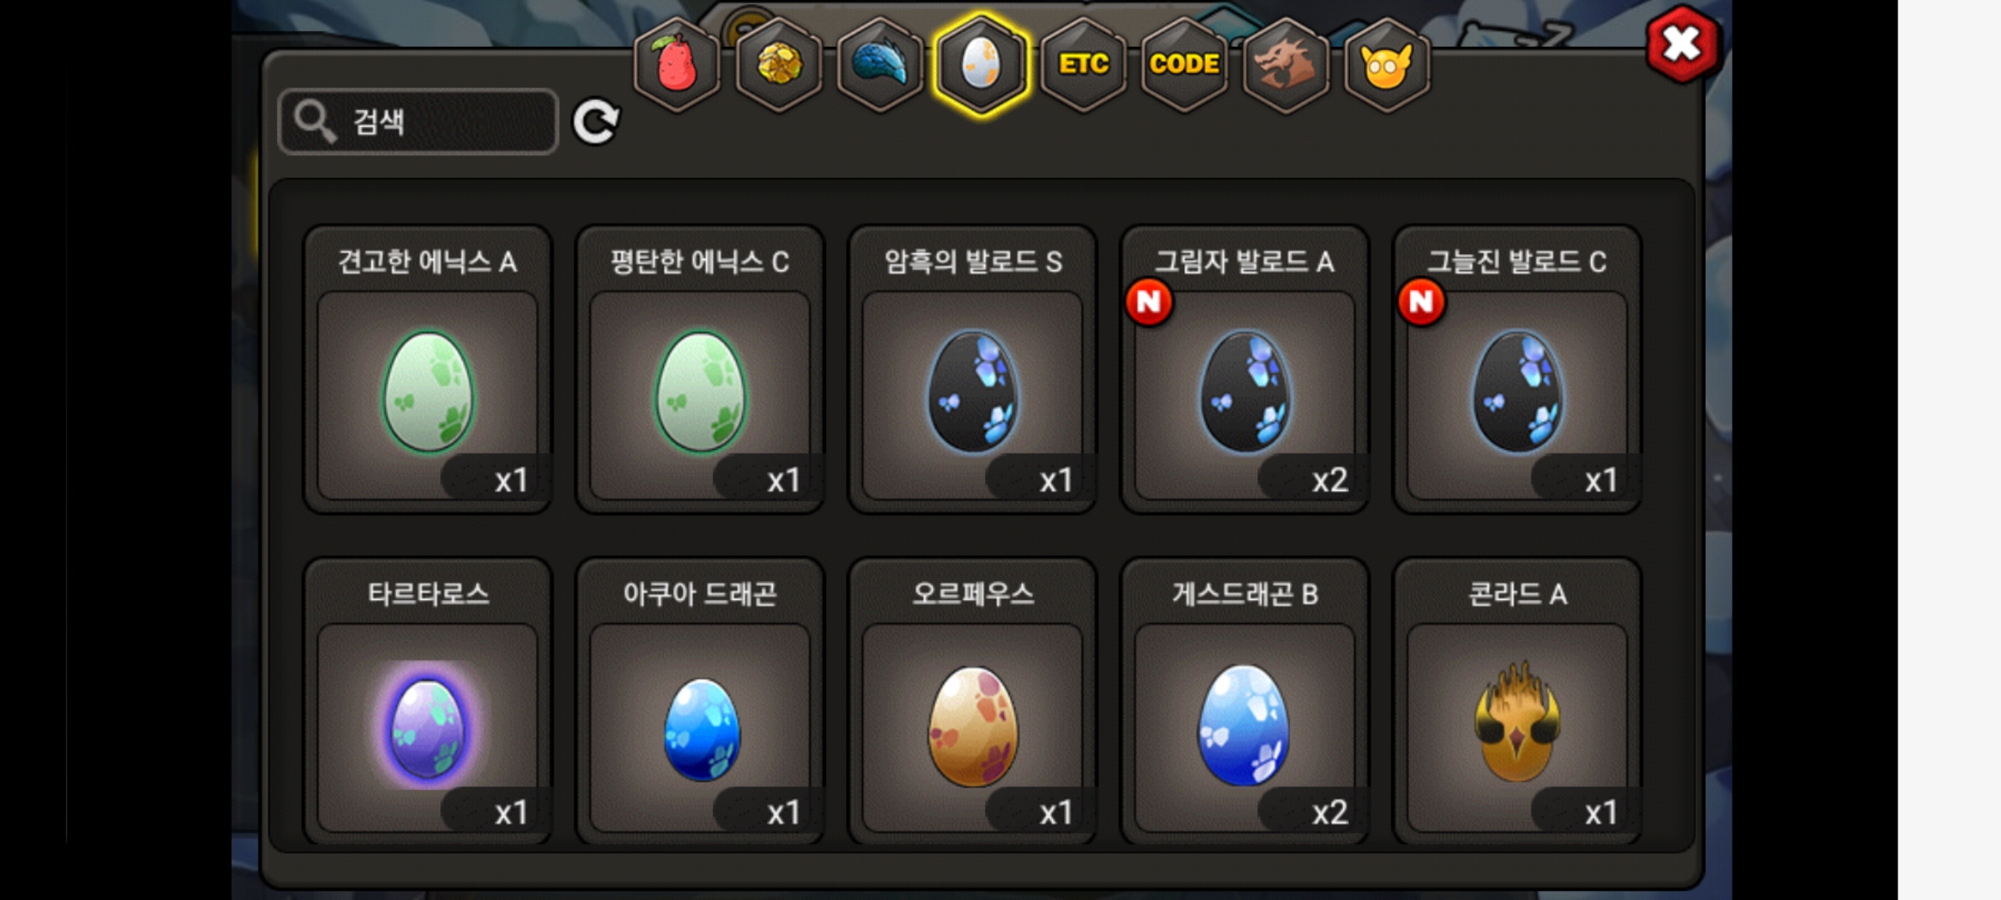Select the new 그림자 발로드 A egg
The width and height of the screenshot is (2001, 900).
tap(1245, 369)
